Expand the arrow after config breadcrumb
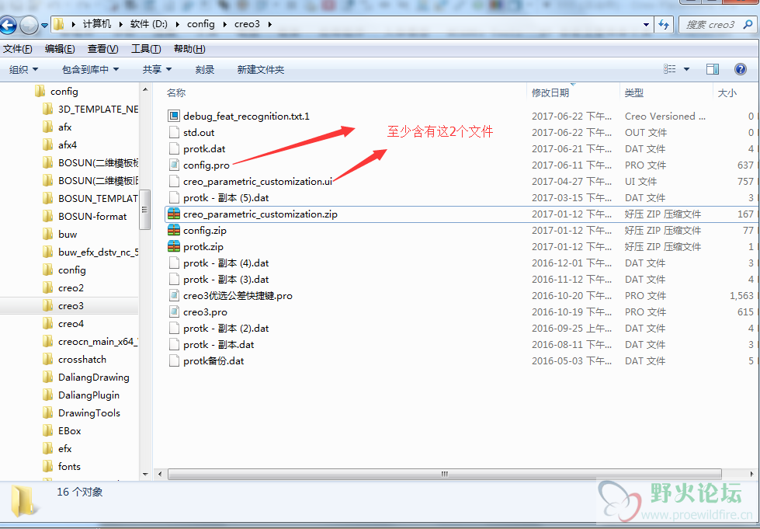 click(224, 24)
